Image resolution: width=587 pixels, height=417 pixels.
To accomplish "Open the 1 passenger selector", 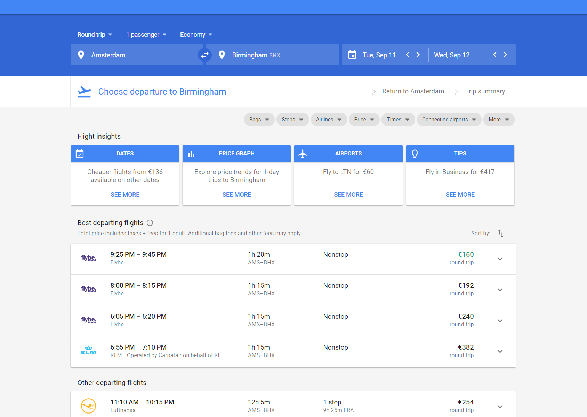I will click(146, 35).
